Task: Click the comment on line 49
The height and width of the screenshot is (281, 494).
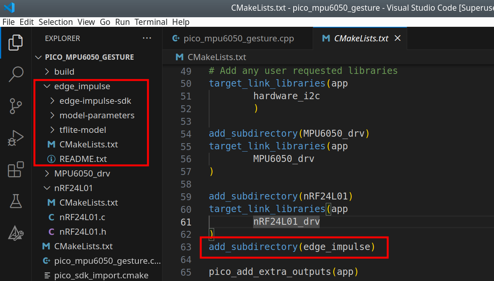Action: click(303, 71)
